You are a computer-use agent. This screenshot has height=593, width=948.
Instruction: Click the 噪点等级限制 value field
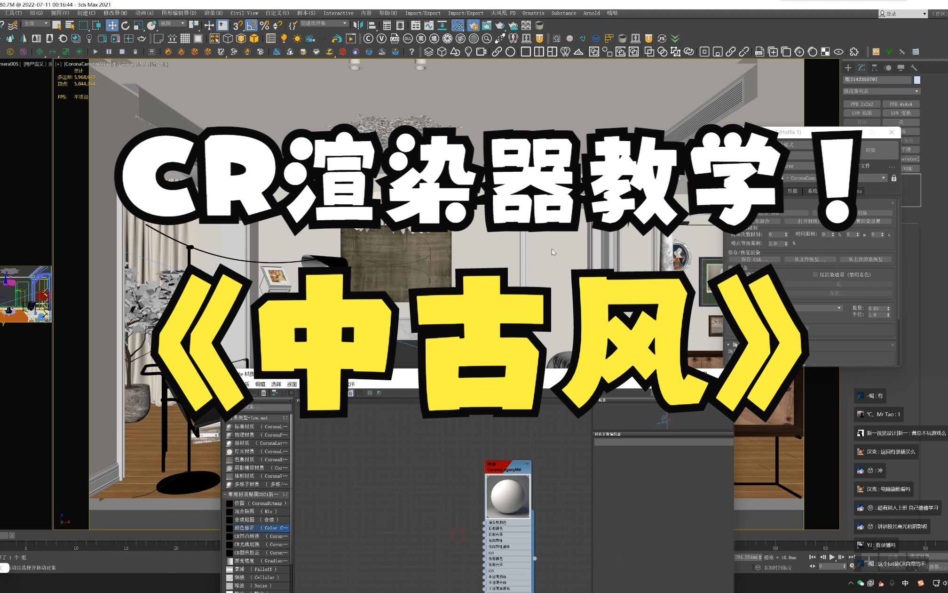pos(775,243)
